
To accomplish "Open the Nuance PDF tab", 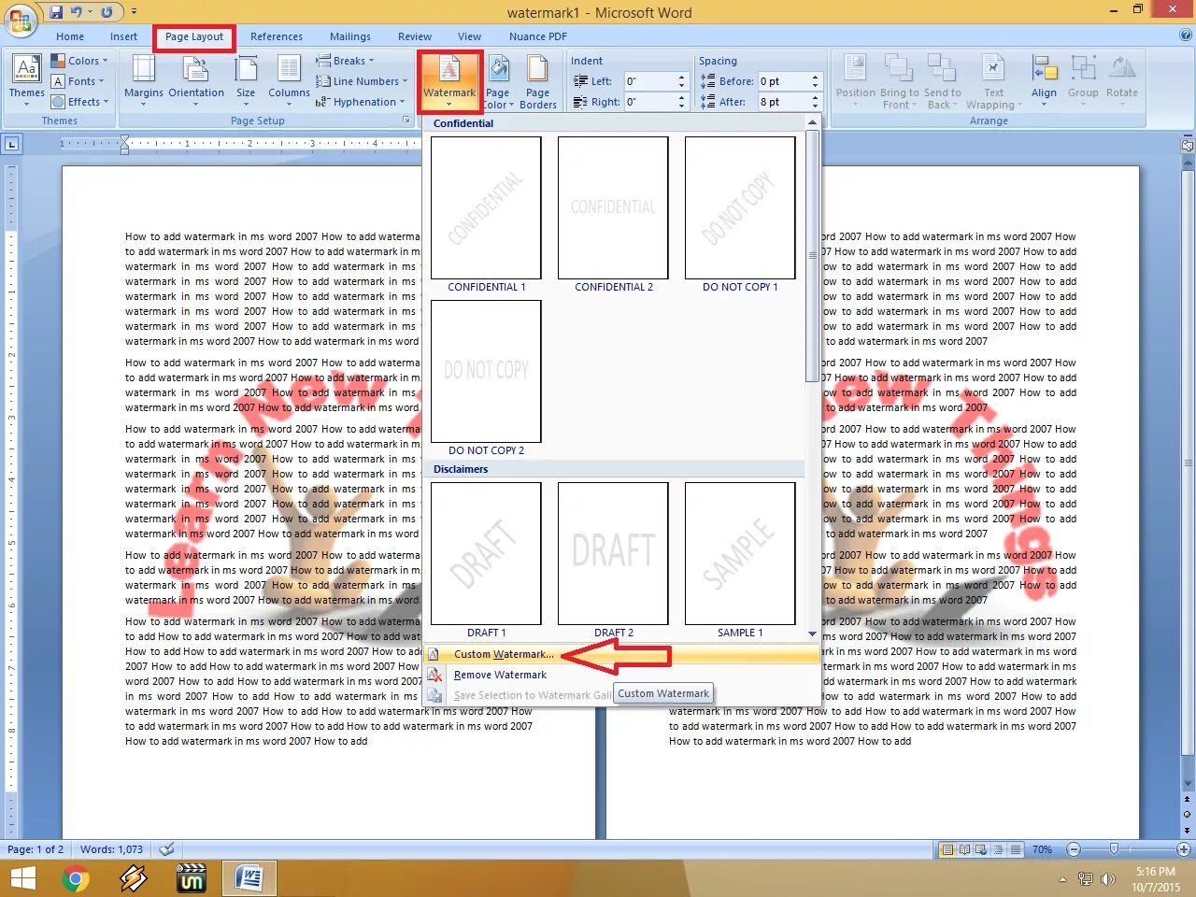I will pos(538,36).
